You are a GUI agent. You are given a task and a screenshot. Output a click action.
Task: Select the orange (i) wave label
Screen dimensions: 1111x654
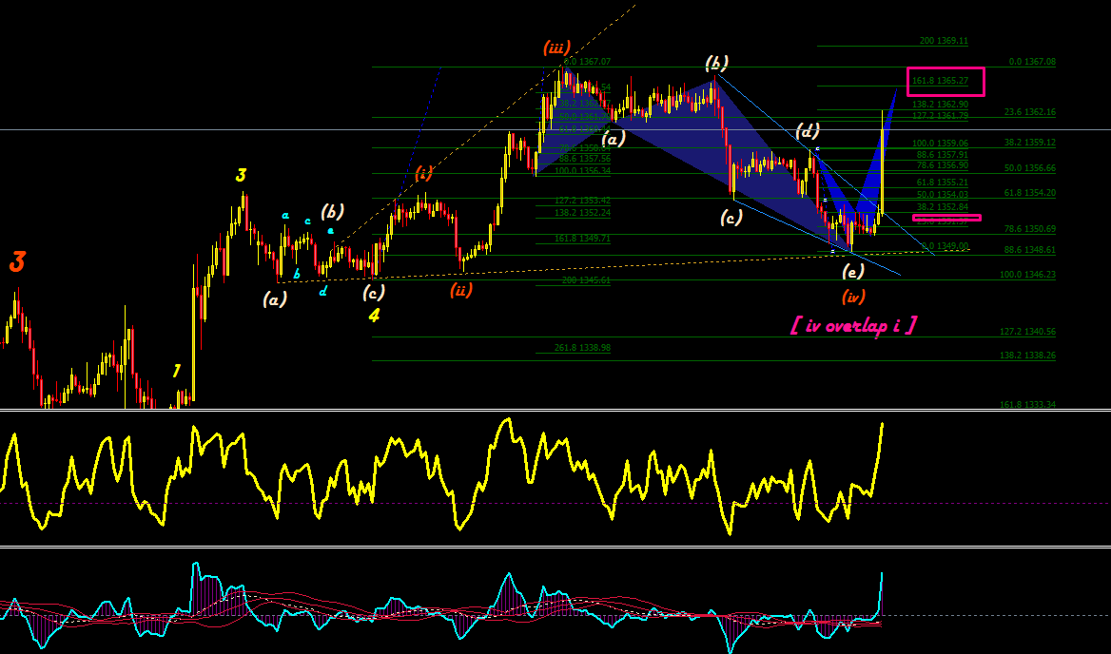(423, 173)
